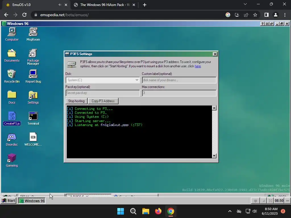
Task: Mute the EmuOS tab audio icon
Action: point(60,5)
